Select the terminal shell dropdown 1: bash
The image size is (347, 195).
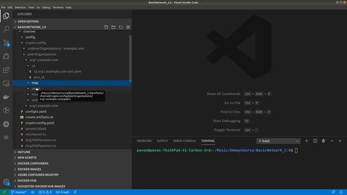[x=278, y=141]
